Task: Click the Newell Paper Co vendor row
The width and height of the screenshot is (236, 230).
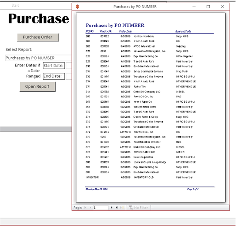Action: (x=143, y=102)
